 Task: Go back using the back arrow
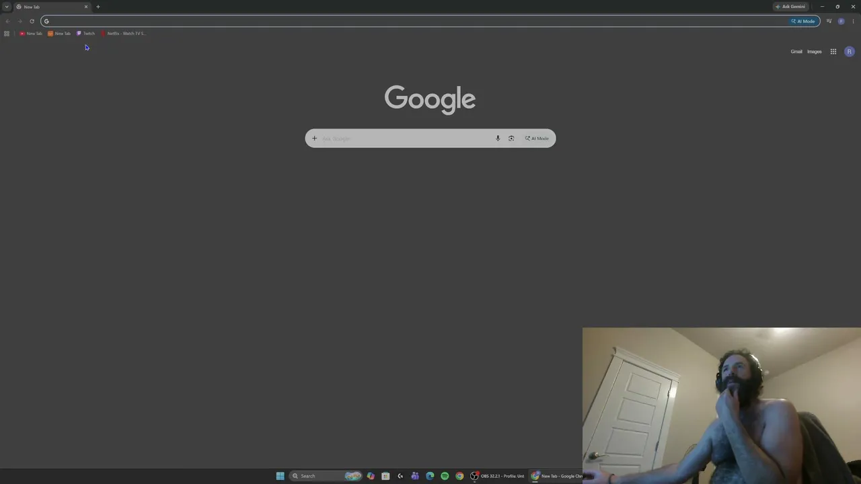point(7,21)
